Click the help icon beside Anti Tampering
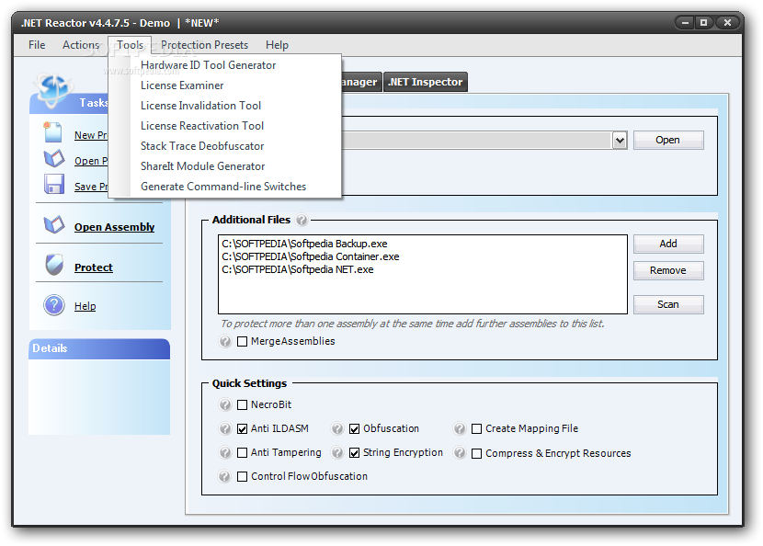Viewport: 763px width, 546px height. click(225, 452)
